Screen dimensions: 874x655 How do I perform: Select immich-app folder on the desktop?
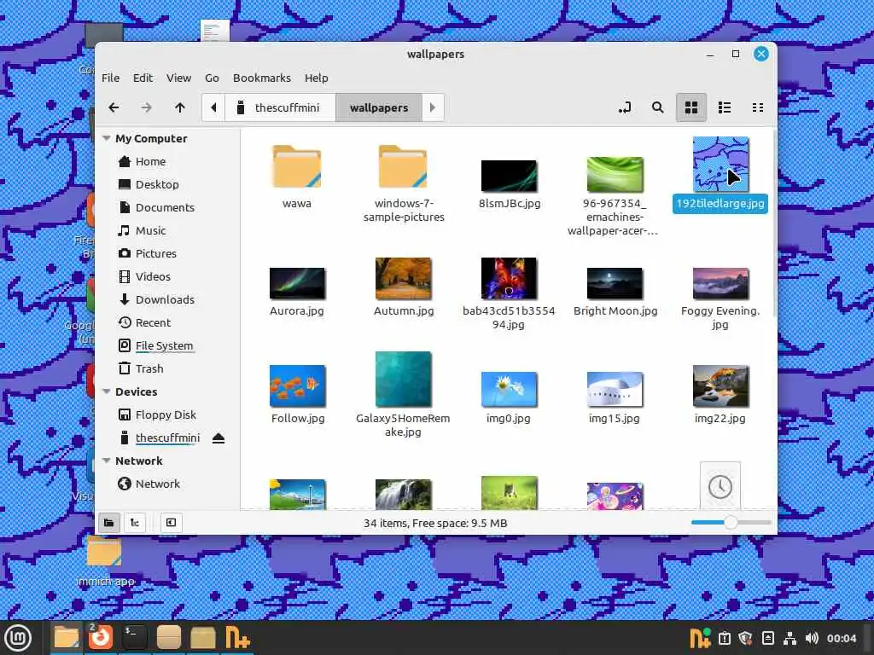tap(104, 560)
